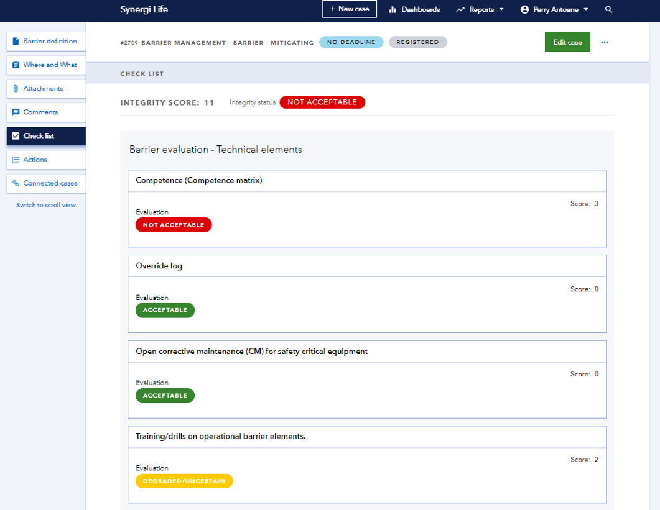This screenshot has height=510, width=660.
Task: Open the search magnifier in the top bar
Action: click(x=608, y=9)
